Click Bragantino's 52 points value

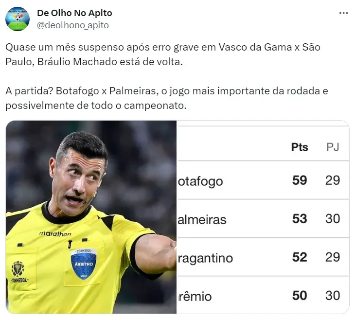tap(300, 257)
